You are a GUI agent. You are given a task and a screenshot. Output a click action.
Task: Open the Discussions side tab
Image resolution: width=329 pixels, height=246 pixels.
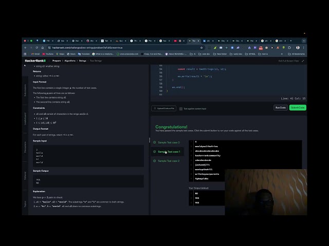25,147
